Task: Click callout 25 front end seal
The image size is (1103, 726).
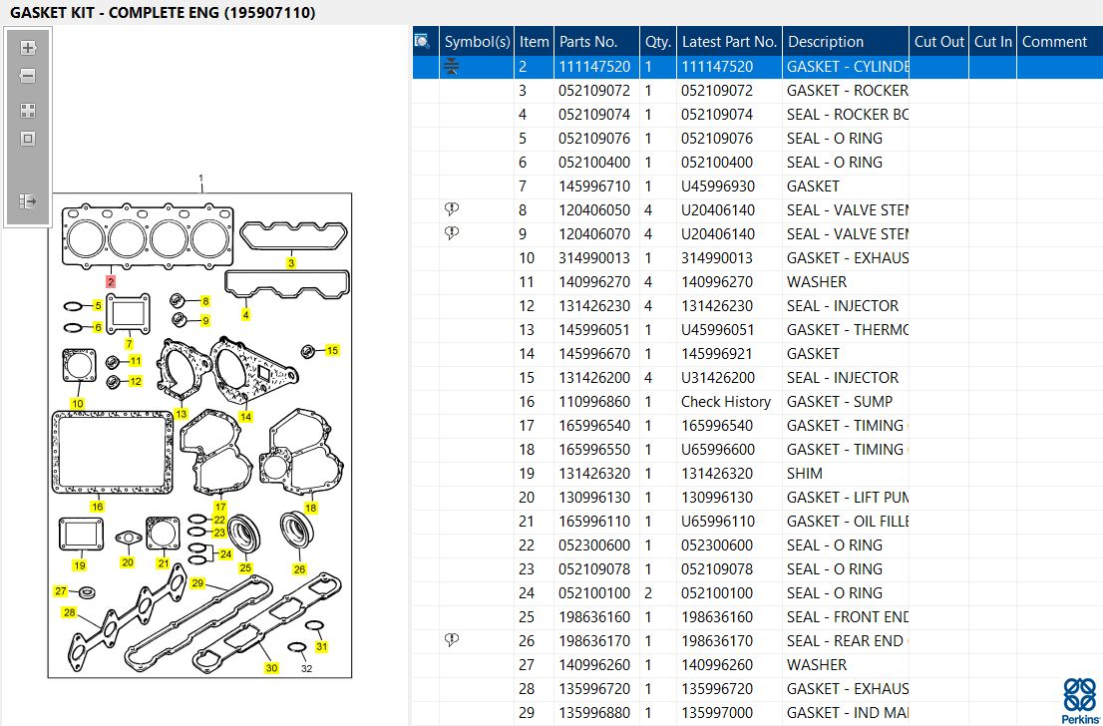Action: (245, 567)
